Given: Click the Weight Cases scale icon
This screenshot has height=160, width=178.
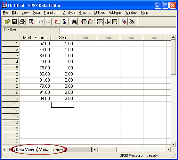Looking at the screenshot, I should coord(107,22).
